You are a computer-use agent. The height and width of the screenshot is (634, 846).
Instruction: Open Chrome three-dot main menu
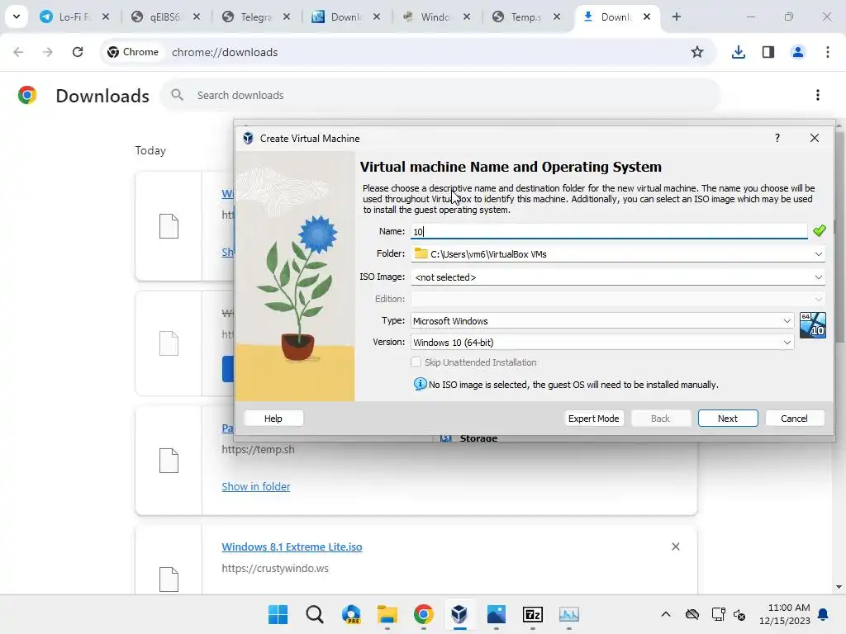(x=828, y=52)
